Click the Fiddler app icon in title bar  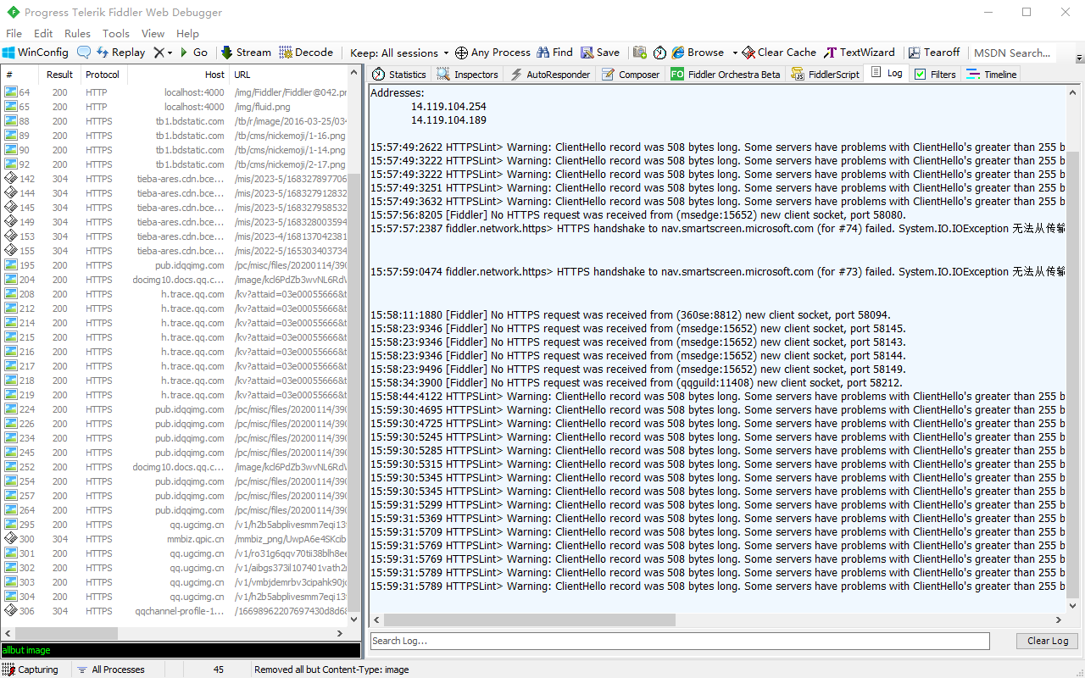coord(12,12)
